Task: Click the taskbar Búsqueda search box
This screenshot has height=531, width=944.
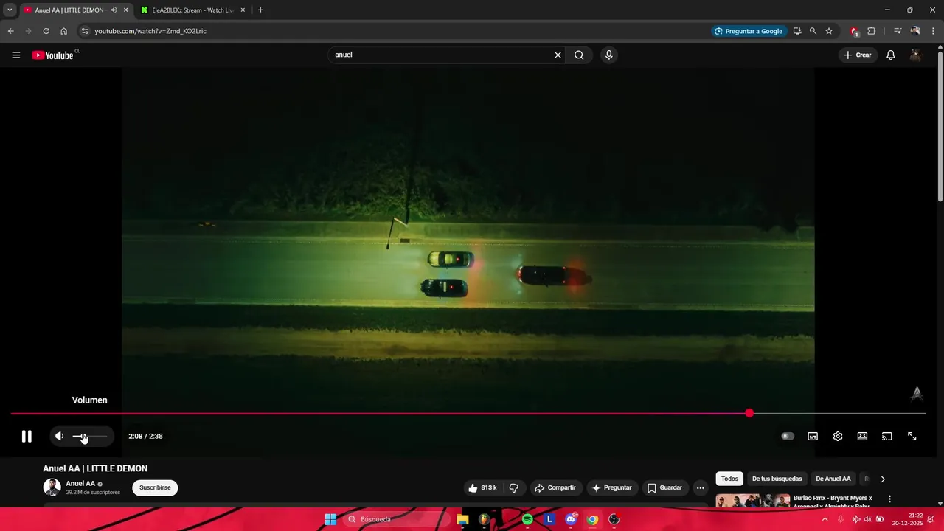Action: pos(396,519)
